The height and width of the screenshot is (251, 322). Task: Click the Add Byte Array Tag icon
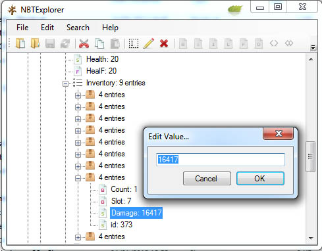pyautogui.click(x=274, y=43)
